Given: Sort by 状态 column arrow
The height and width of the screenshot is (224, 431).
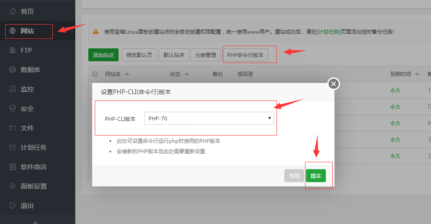Looking at the screenshot, I should pyautogui.click(x=187, y=74).
